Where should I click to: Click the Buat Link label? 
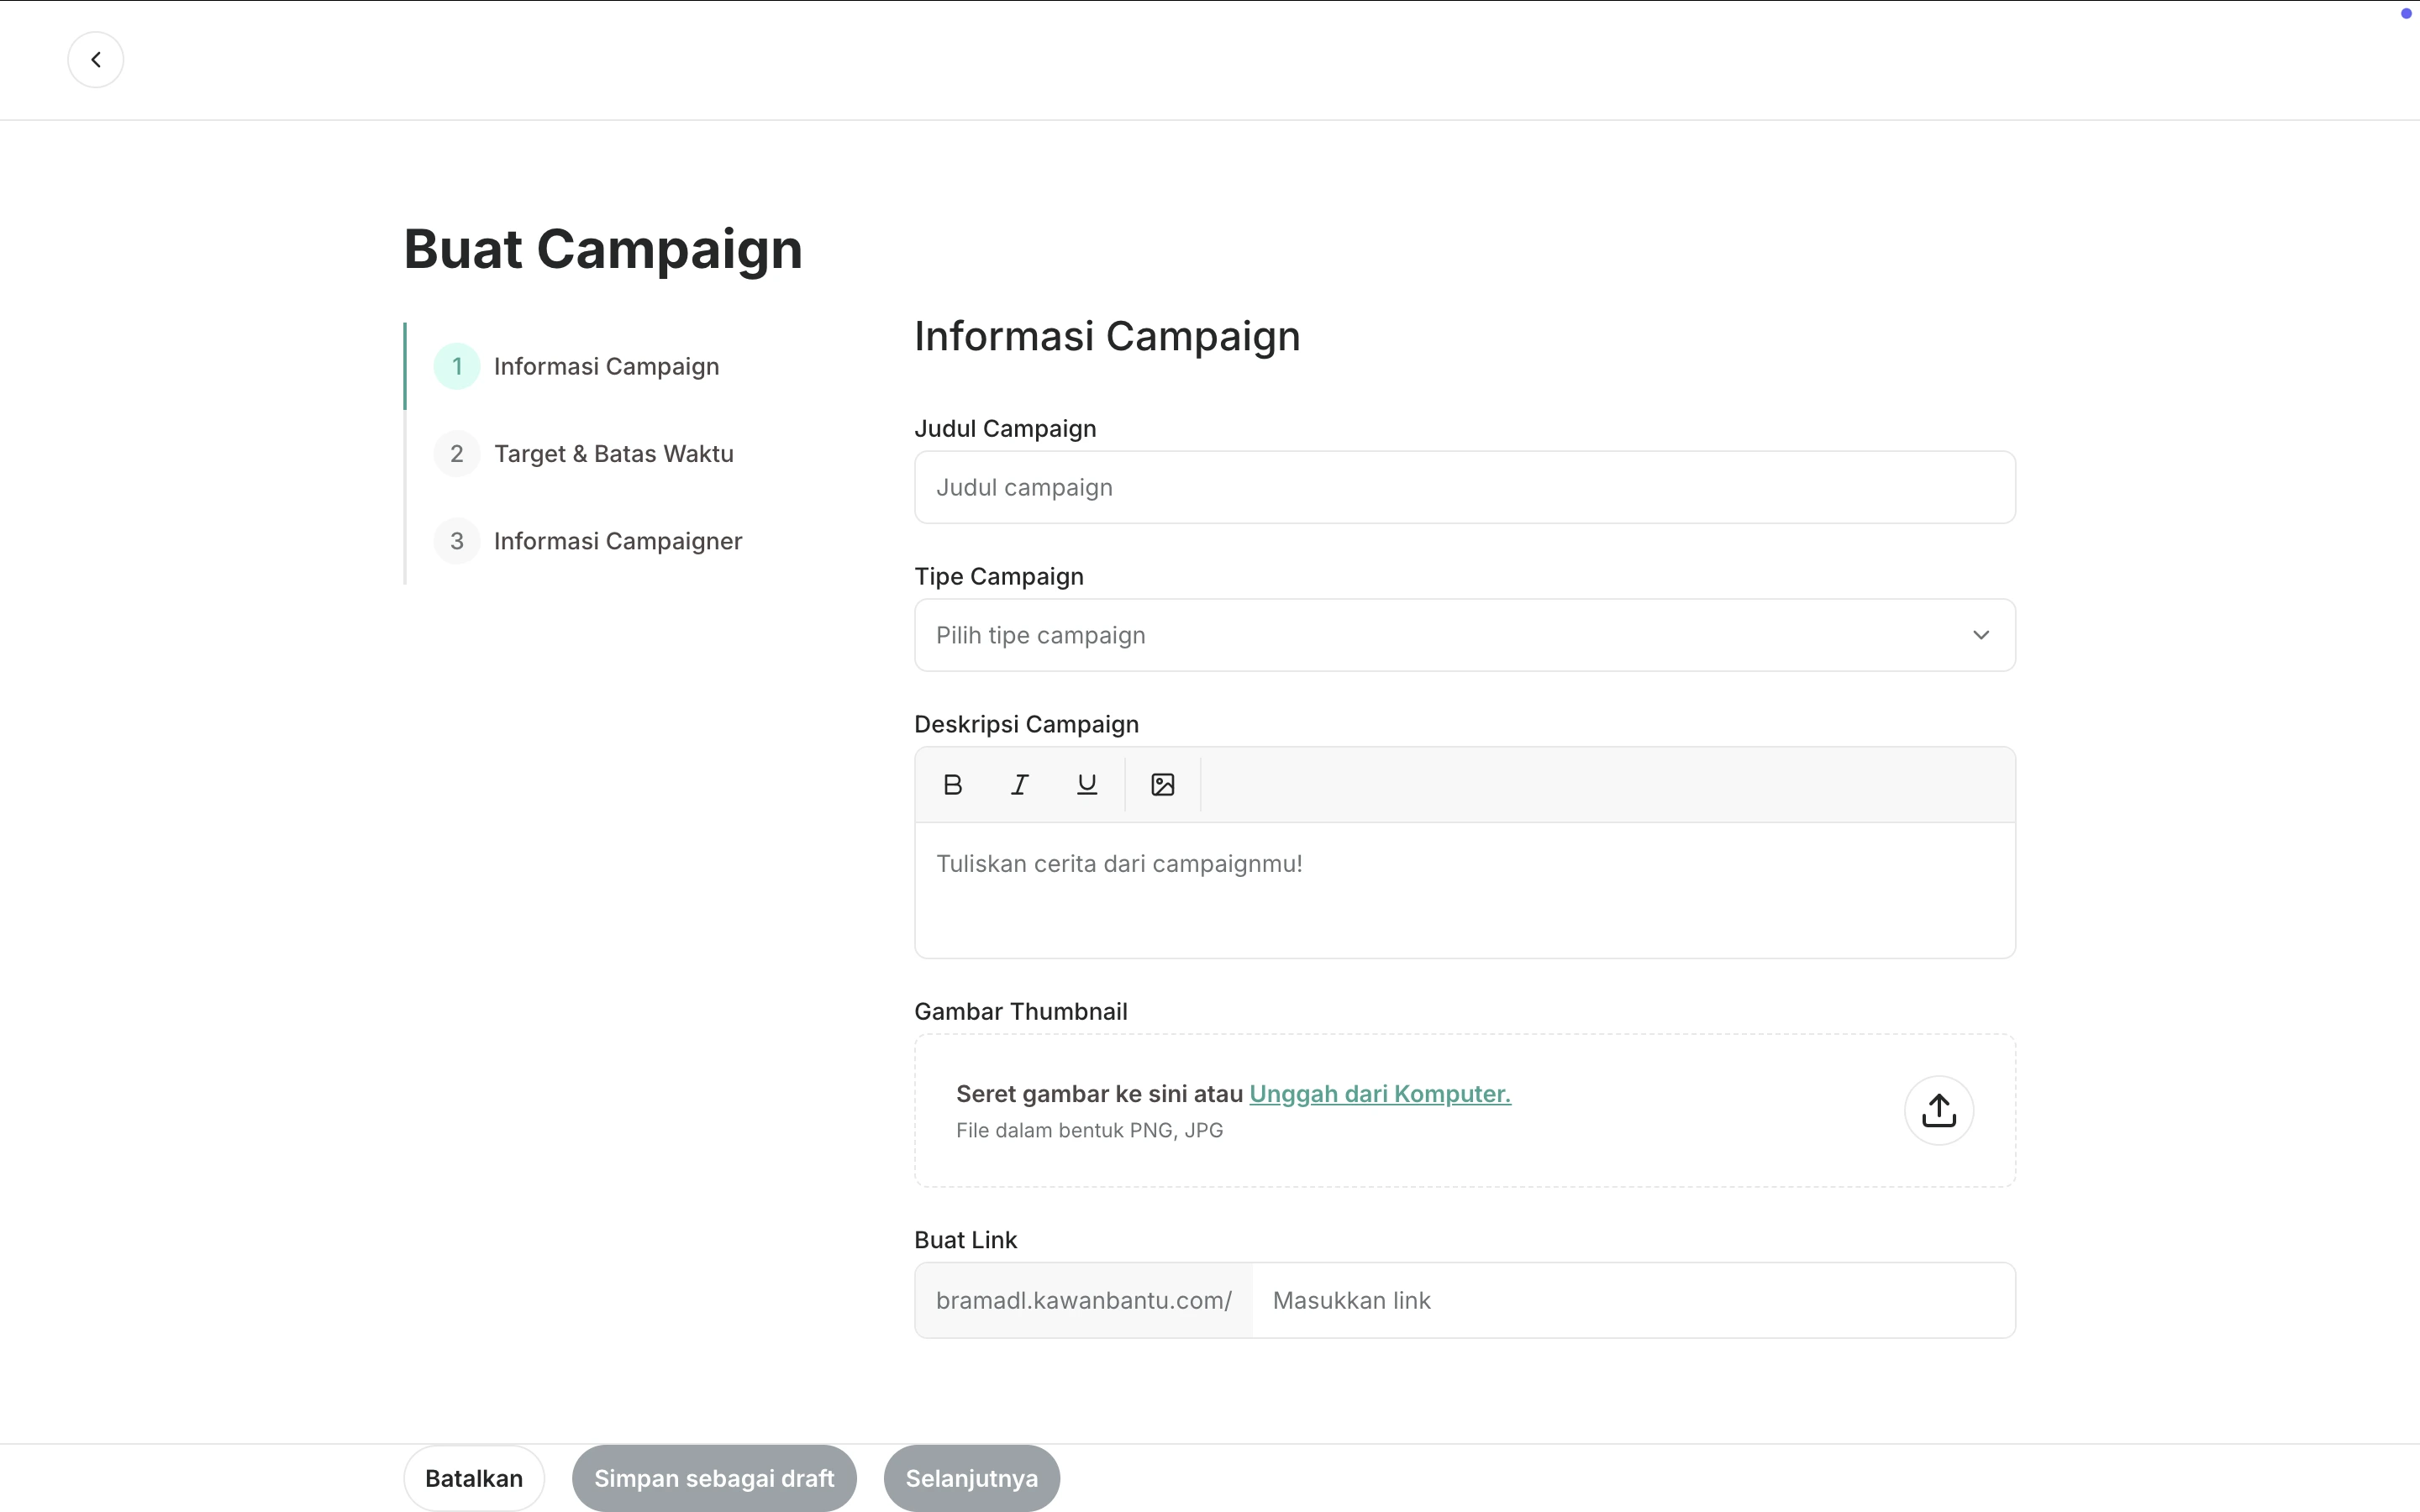[x=966, y=1240]
